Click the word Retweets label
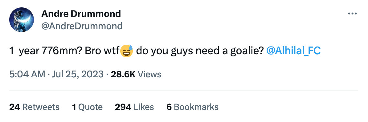This screenshot has height=122, width=368. click(41, 107)
